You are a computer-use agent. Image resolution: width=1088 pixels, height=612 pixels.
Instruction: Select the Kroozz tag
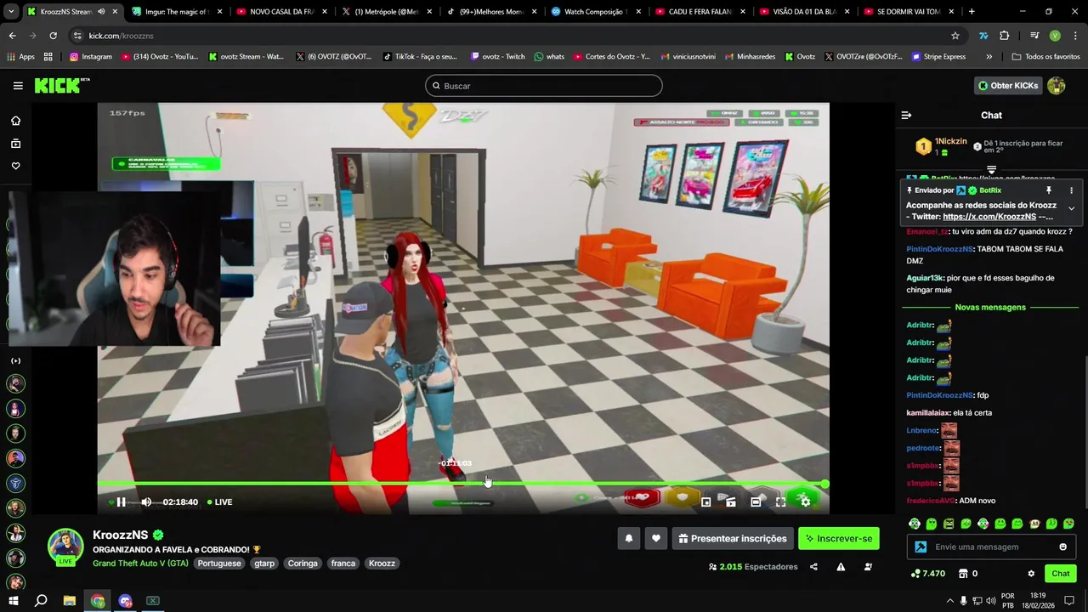(x=382, y=564)
